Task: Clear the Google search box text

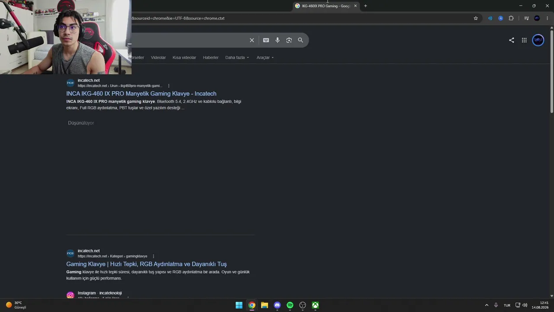Action: pos(252,40)
